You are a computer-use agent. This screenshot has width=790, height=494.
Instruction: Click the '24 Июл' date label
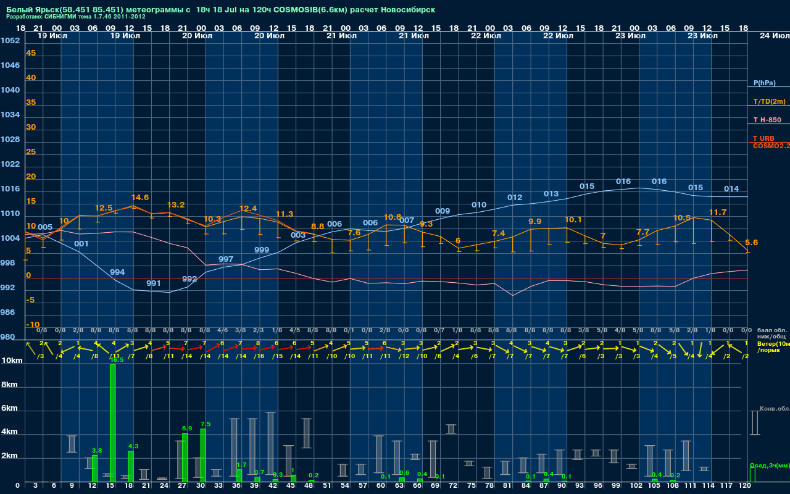[x=774, y=36]
